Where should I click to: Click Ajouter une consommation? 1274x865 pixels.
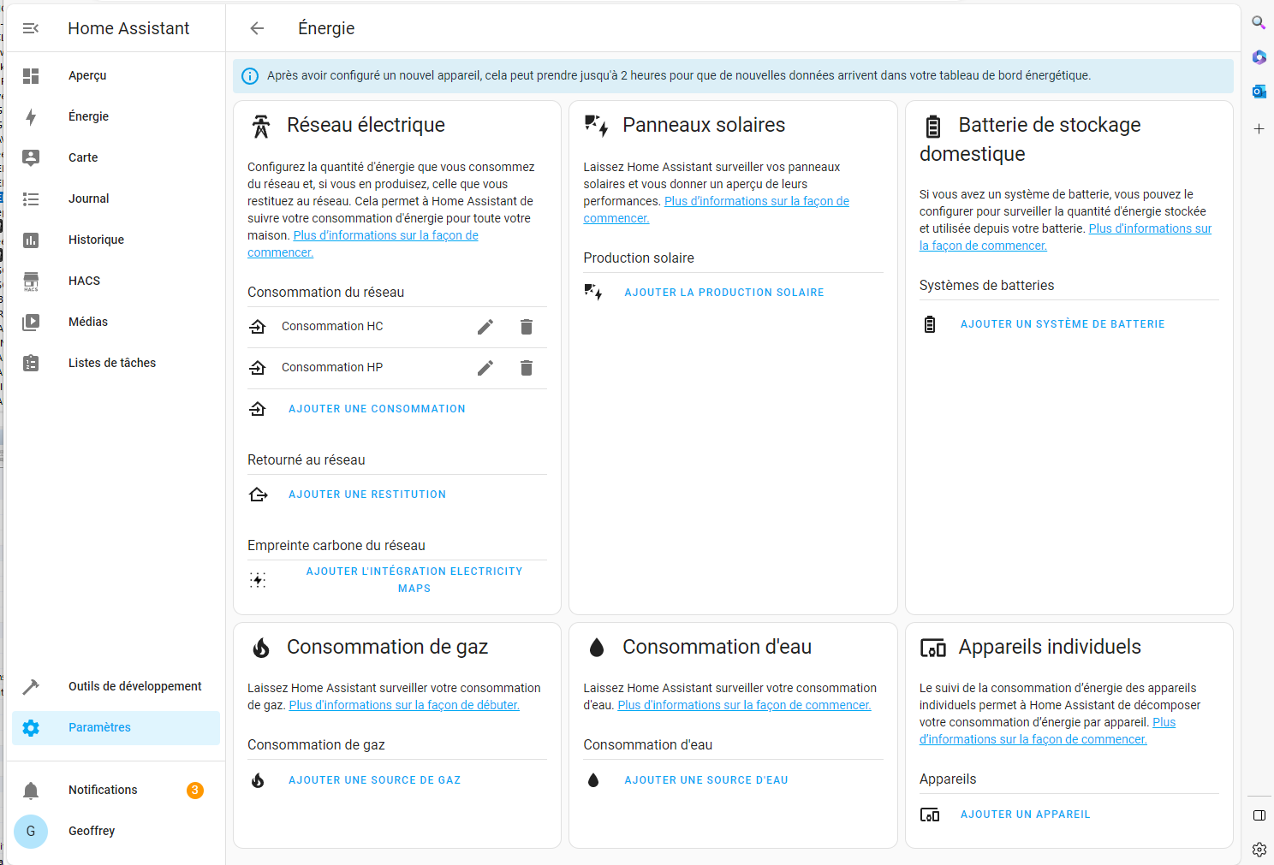tap(377, 409)
